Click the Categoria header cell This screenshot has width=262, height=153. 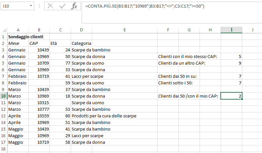point(81,44)
